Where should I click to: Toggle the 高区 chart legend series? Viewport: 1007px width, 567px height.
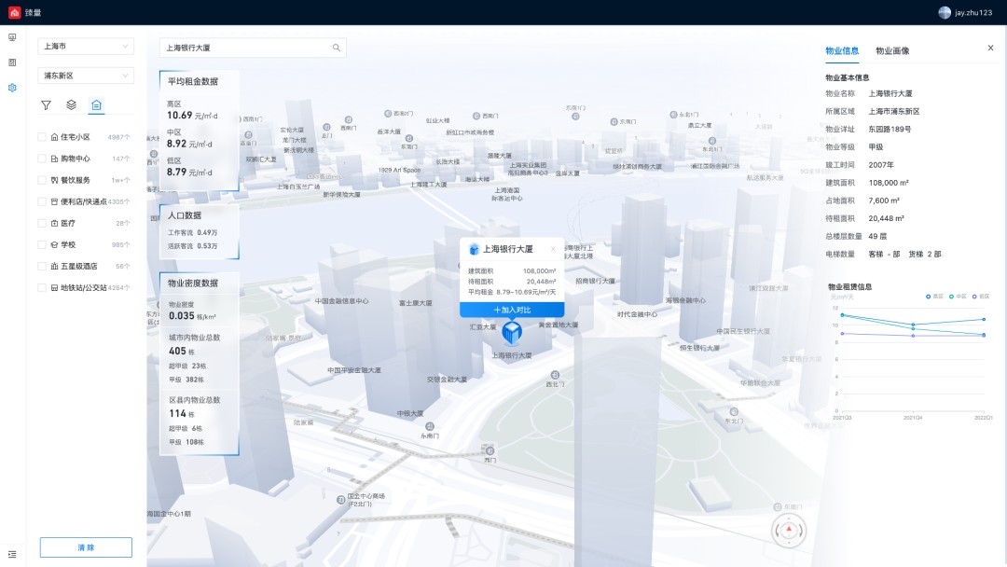[x=934, y=296]
